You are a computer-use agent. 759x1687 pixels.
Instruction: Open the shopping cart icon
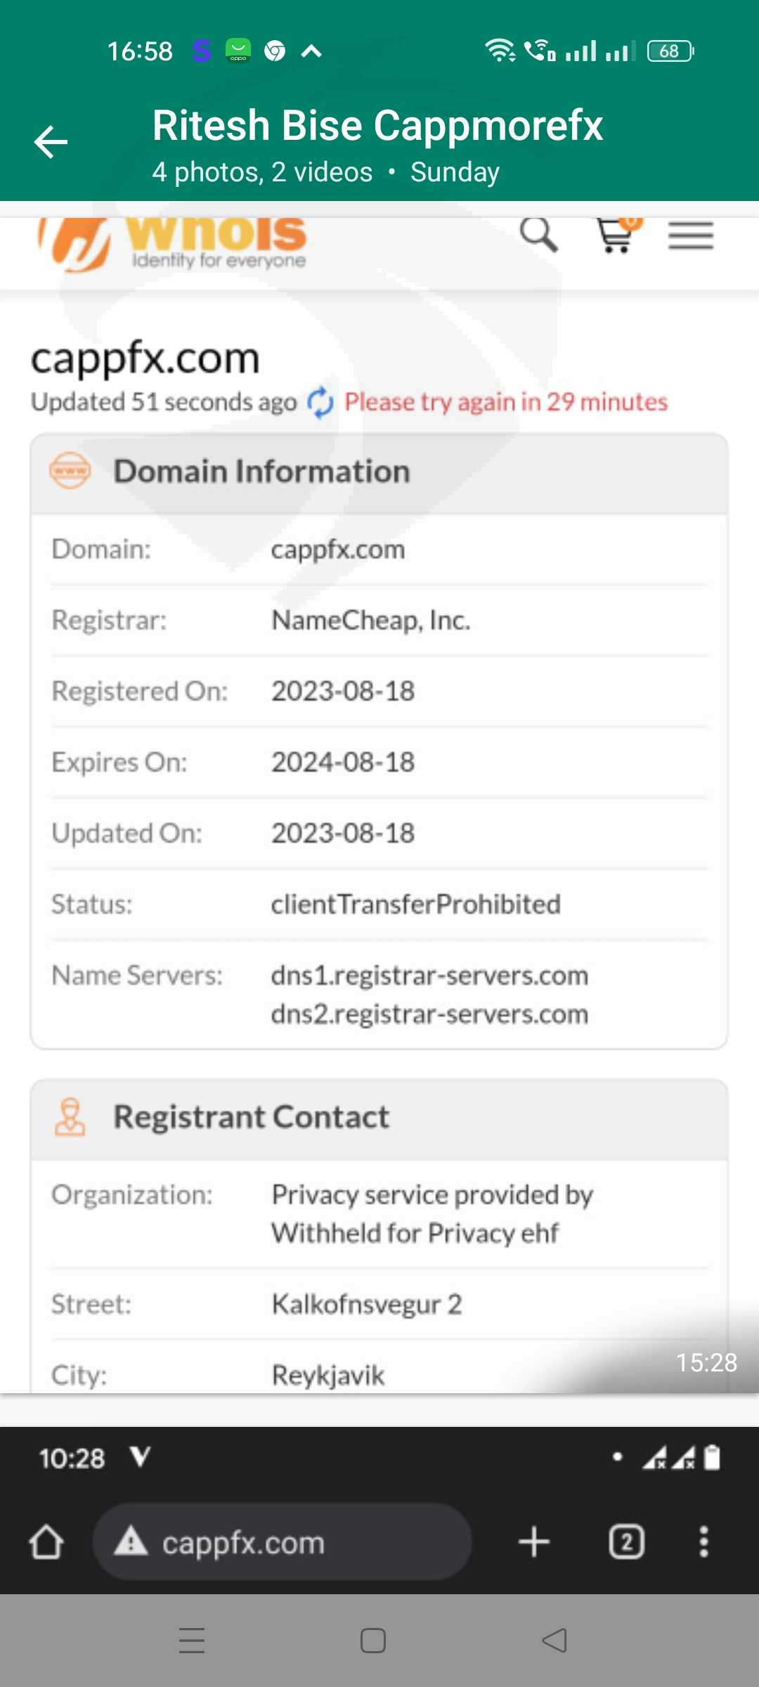[x=616, y=235]
